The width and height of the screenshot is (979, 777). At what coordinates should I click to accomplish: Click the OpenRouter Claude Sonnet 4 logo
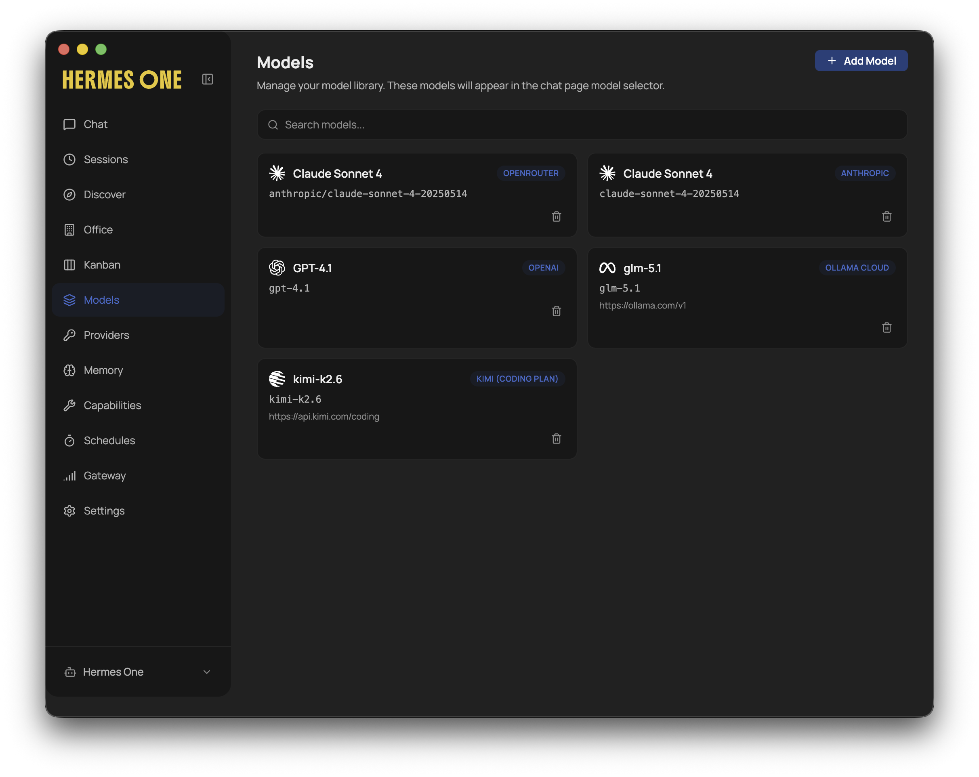[x=277, y=173]
